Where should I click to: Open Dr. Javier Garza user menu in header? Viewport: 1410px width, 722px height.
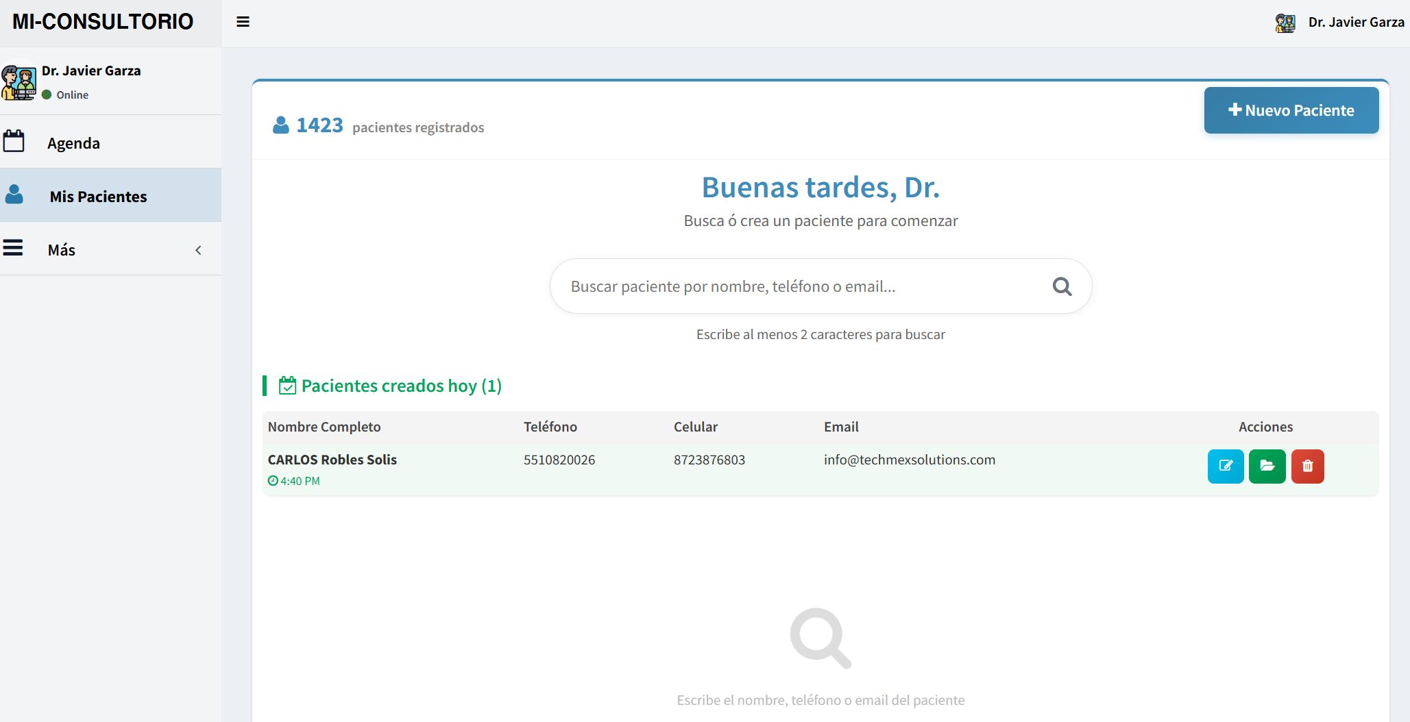click(x=1339, y=23)
